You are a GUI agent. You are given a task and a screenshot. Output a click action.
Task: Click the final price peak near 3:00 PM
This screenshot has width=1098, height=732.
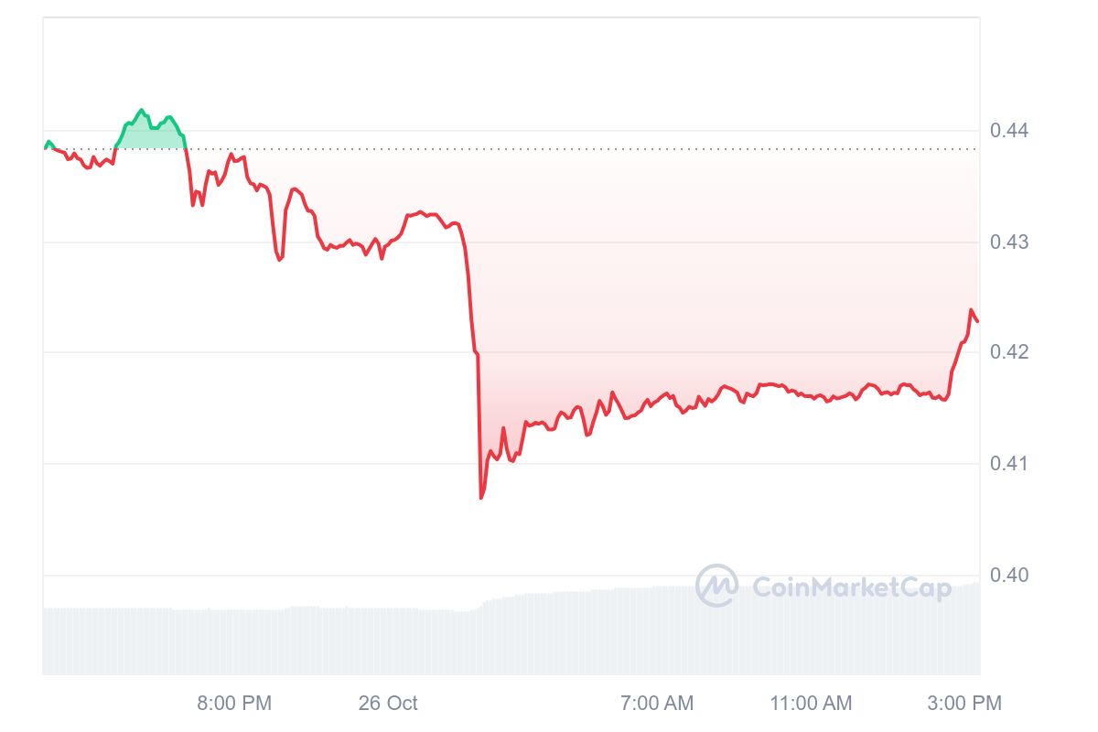click(x=970, y=310)
